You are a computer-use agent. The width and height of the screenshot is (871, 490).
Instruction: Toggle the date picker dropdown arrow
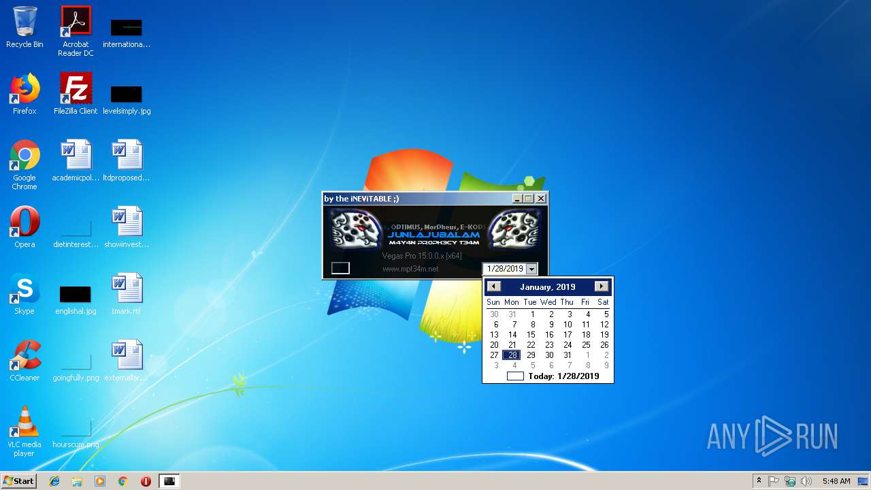pos(531,269)
